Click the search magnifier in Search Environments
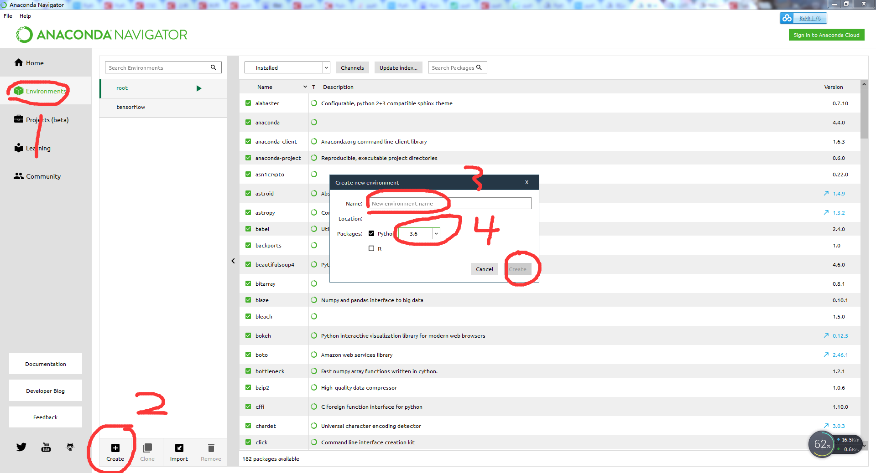Image resolution: width=876 pixels, height=473 pixels. 213,67
